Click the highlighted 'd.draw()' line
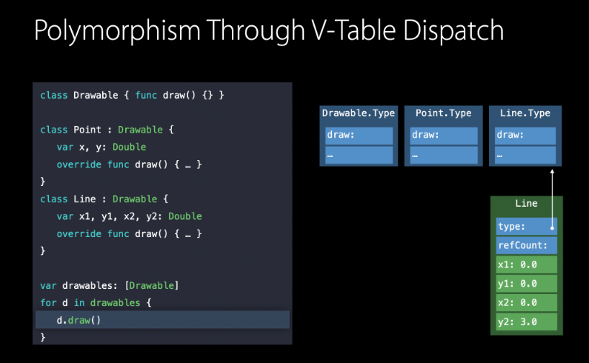 tap(162, 320)
